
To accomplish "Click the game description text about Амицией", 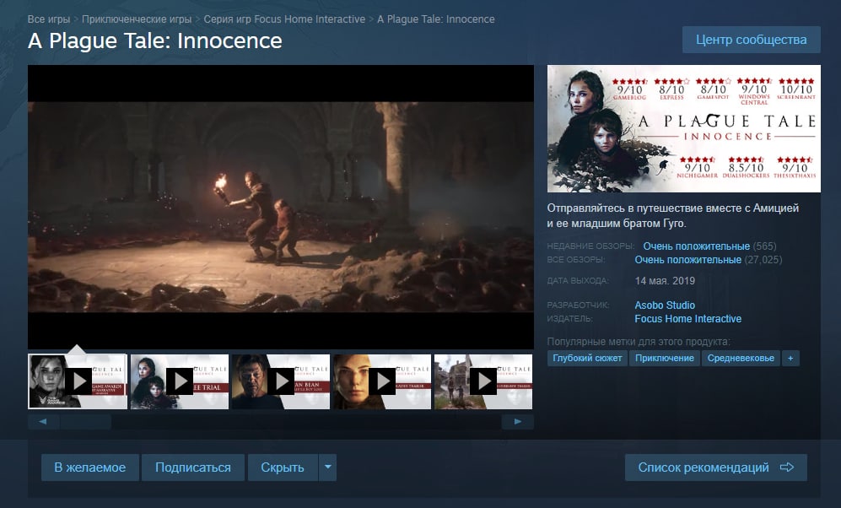I will (x=673, y=216).
